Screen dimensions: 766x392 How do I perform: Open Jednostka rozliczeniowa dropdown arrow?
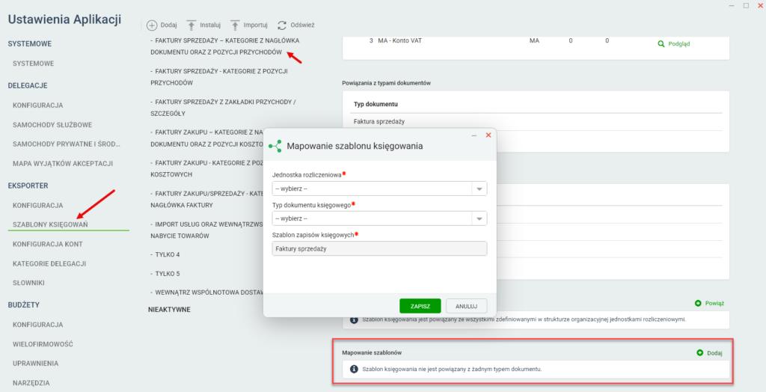(479, 189)
